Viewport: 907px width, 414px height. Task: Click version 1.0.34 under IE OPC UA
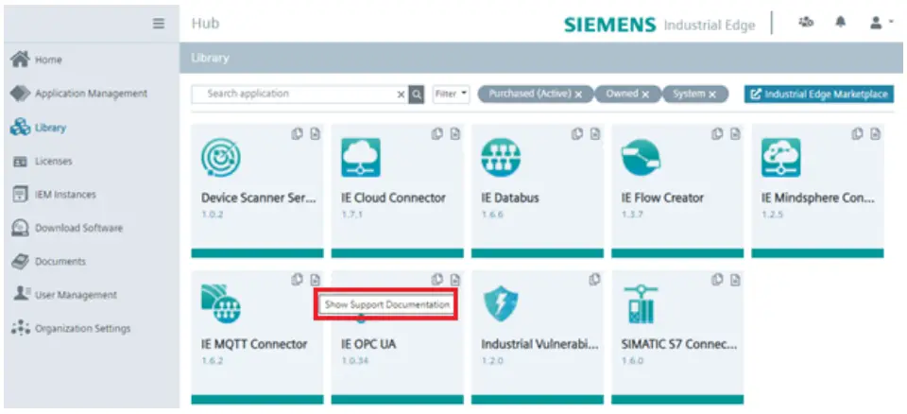(x=354, y=361)
